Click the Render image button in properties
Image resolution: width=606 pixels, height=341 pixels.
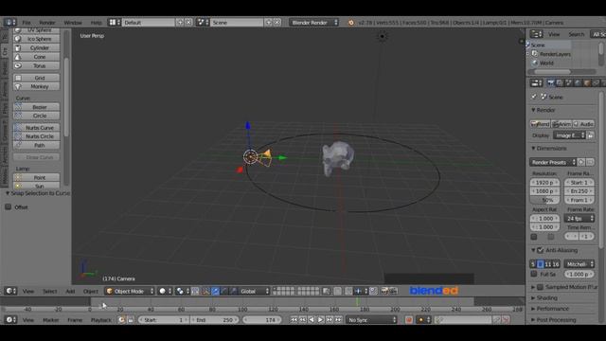[x=541, y=124]
